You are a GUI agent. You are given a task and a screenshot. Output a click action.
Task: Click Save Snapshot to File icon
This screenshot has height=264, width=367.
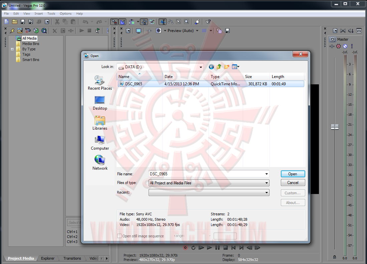click(x=227, y=31)
